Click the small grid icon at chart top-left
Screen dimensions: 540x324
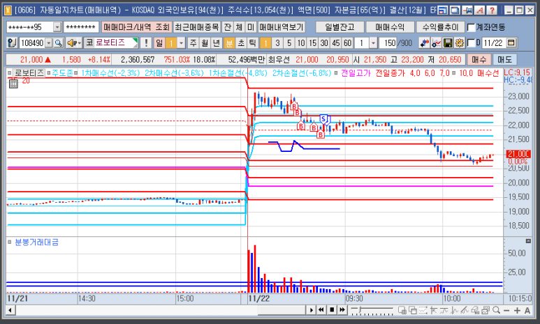(13, 84)
